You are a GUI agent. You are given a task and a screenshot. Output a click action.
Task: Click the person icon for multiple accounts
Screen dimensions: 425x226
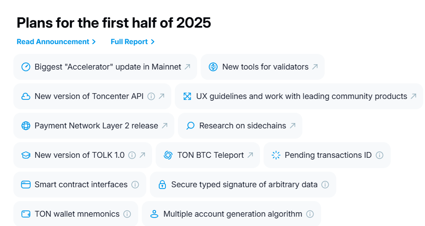[x=154, y=214]
